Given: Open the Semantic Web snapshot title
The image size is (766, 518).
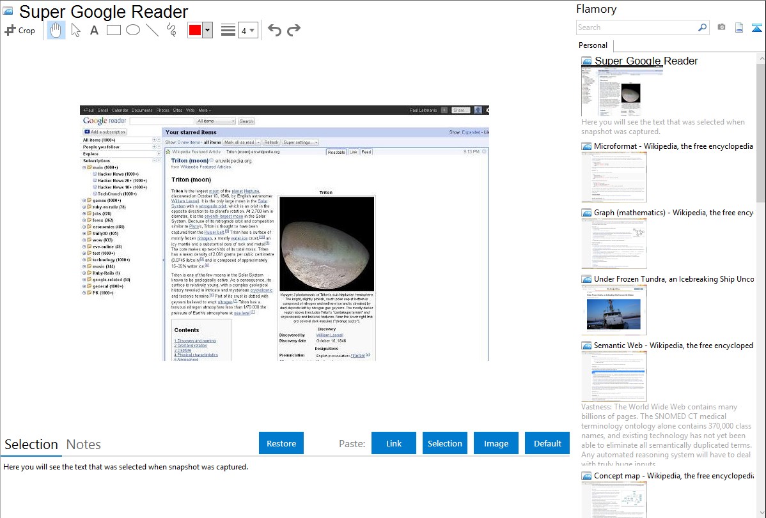Looking at the screenshot, I should [673, 346].
